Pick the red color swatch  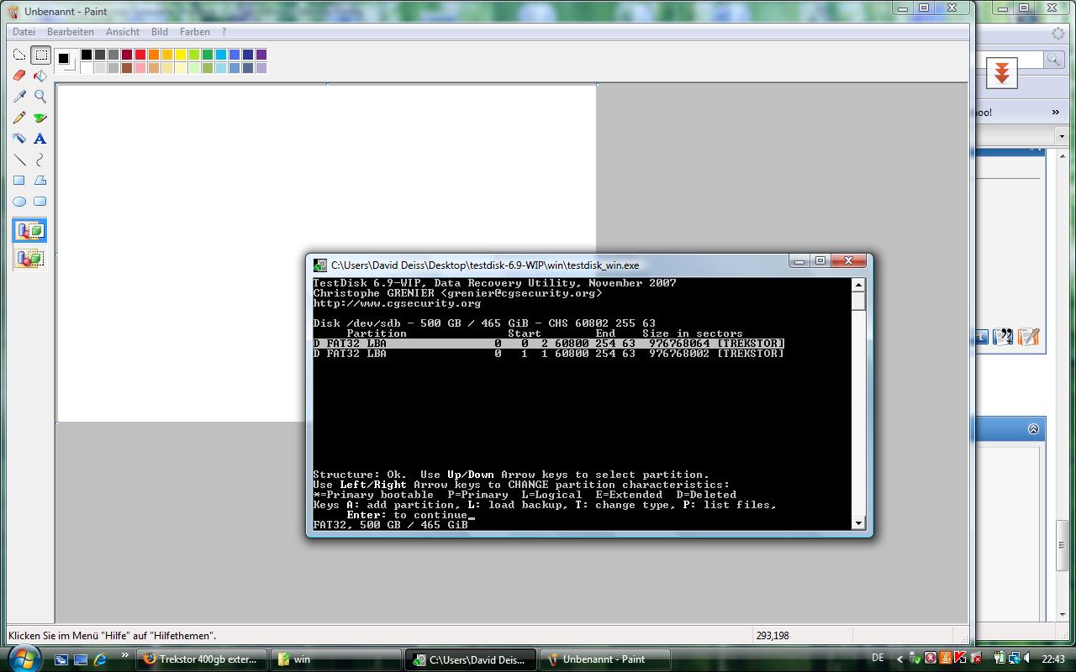coord(140,55)
